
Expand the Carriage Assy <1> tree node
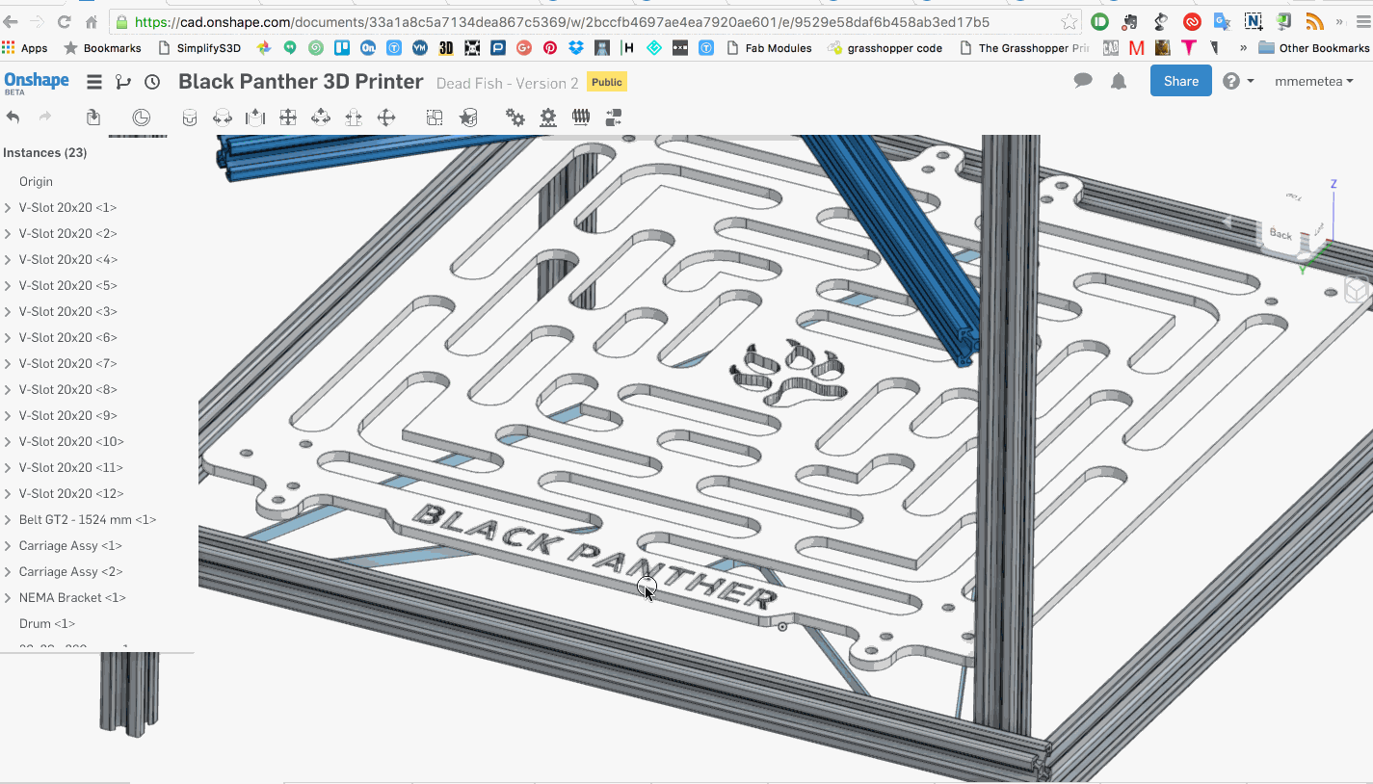8,546
